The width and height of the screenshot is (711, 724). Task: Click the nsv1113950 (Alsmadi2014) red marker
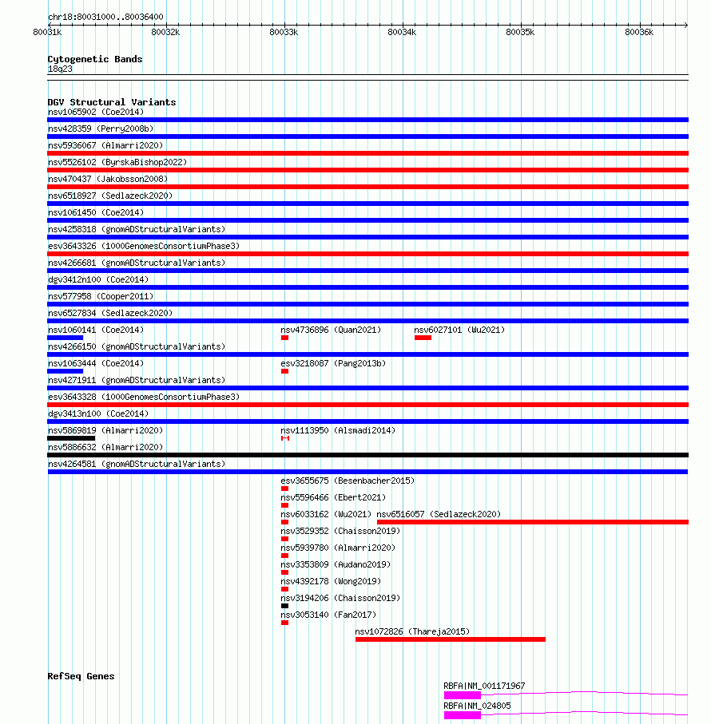click(x=285, y=438)
